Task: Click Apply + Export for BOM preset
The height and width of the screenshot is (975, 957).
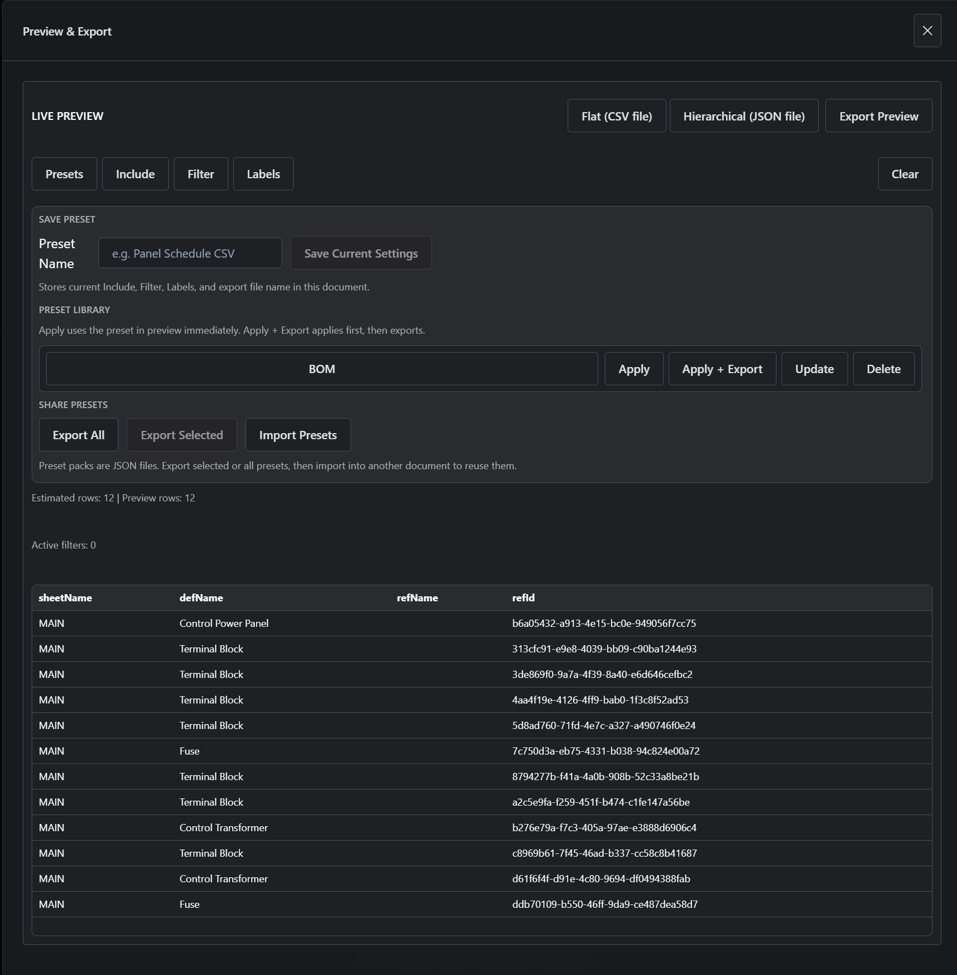Action: [x=722, y=369]
